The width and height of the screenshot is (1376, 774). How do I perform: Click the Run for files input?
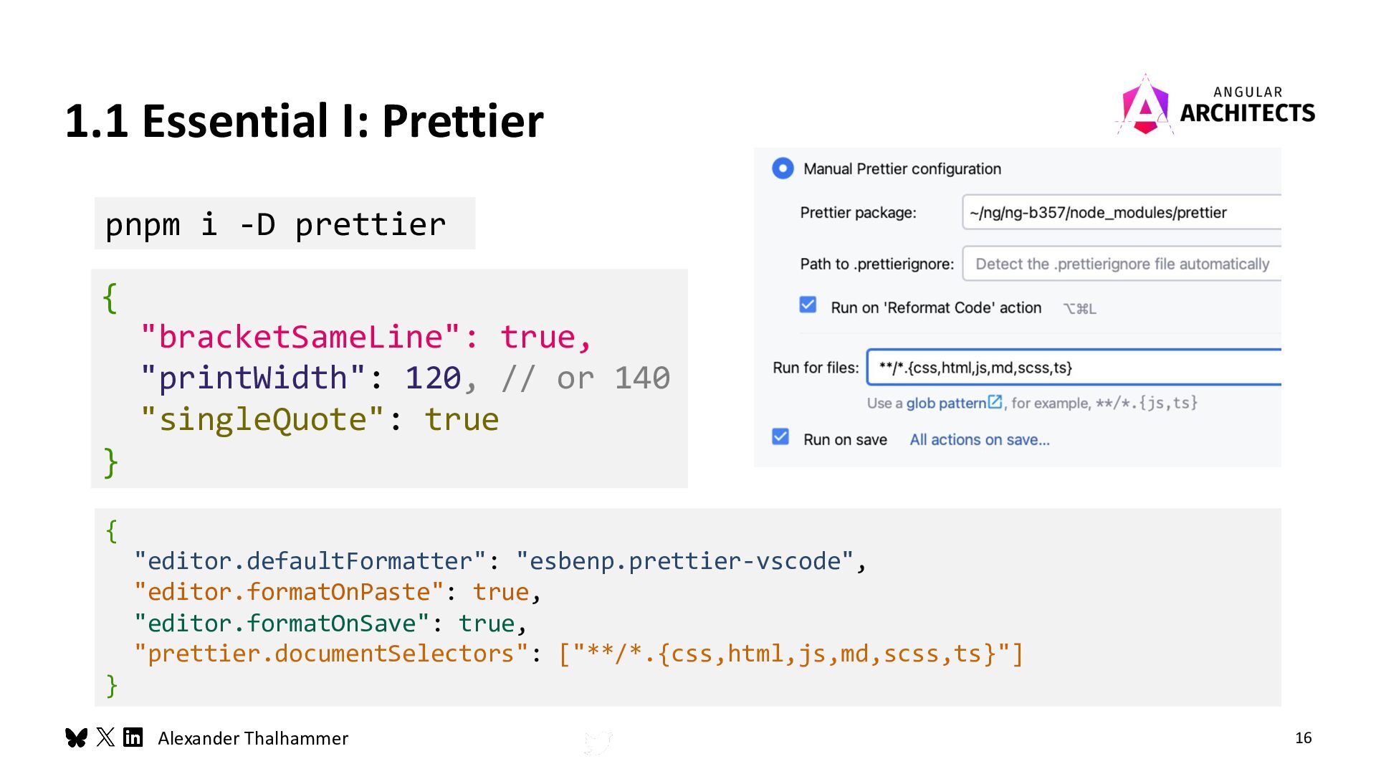[x=1074, y=368]
